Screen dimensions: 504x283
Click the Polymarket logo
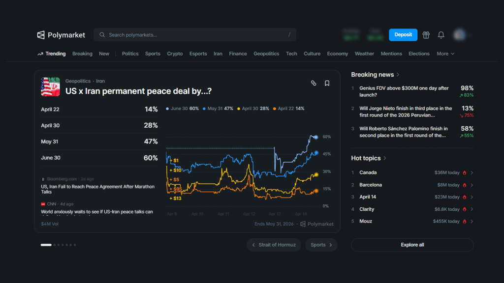click(x=61, y=35)
